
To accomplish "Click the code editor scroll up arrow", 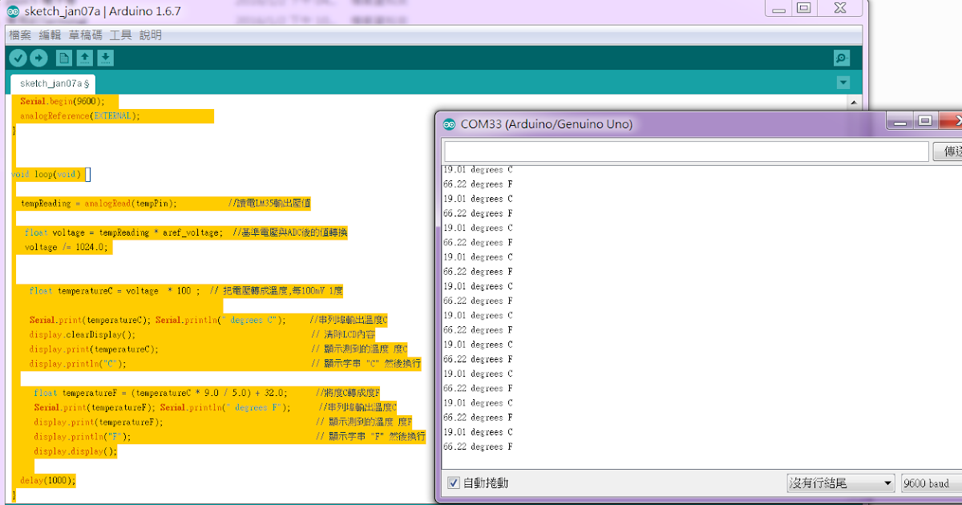I will click(855, 103).
